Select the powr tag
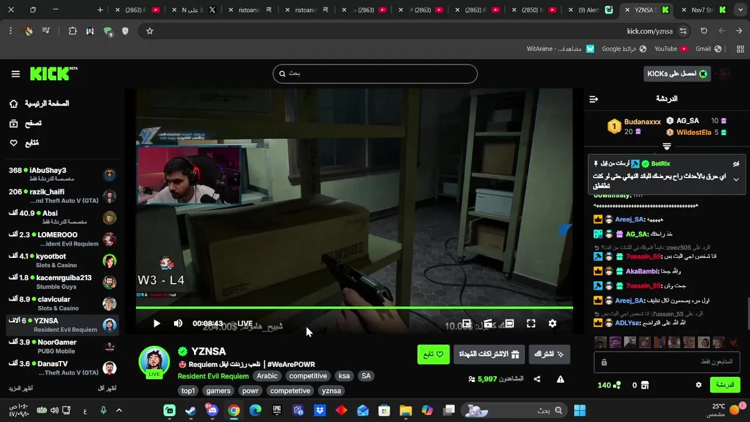 click(250, 391)
